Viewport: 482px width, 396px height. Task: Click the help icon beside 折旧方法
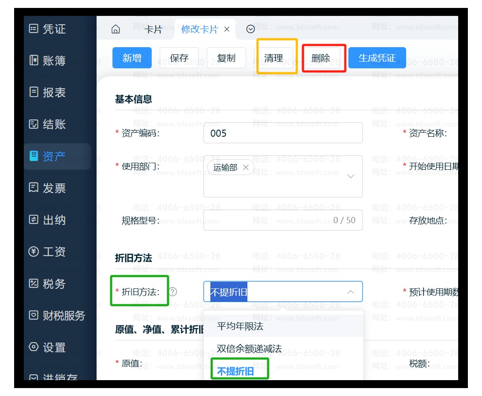[x=173, y=291]
